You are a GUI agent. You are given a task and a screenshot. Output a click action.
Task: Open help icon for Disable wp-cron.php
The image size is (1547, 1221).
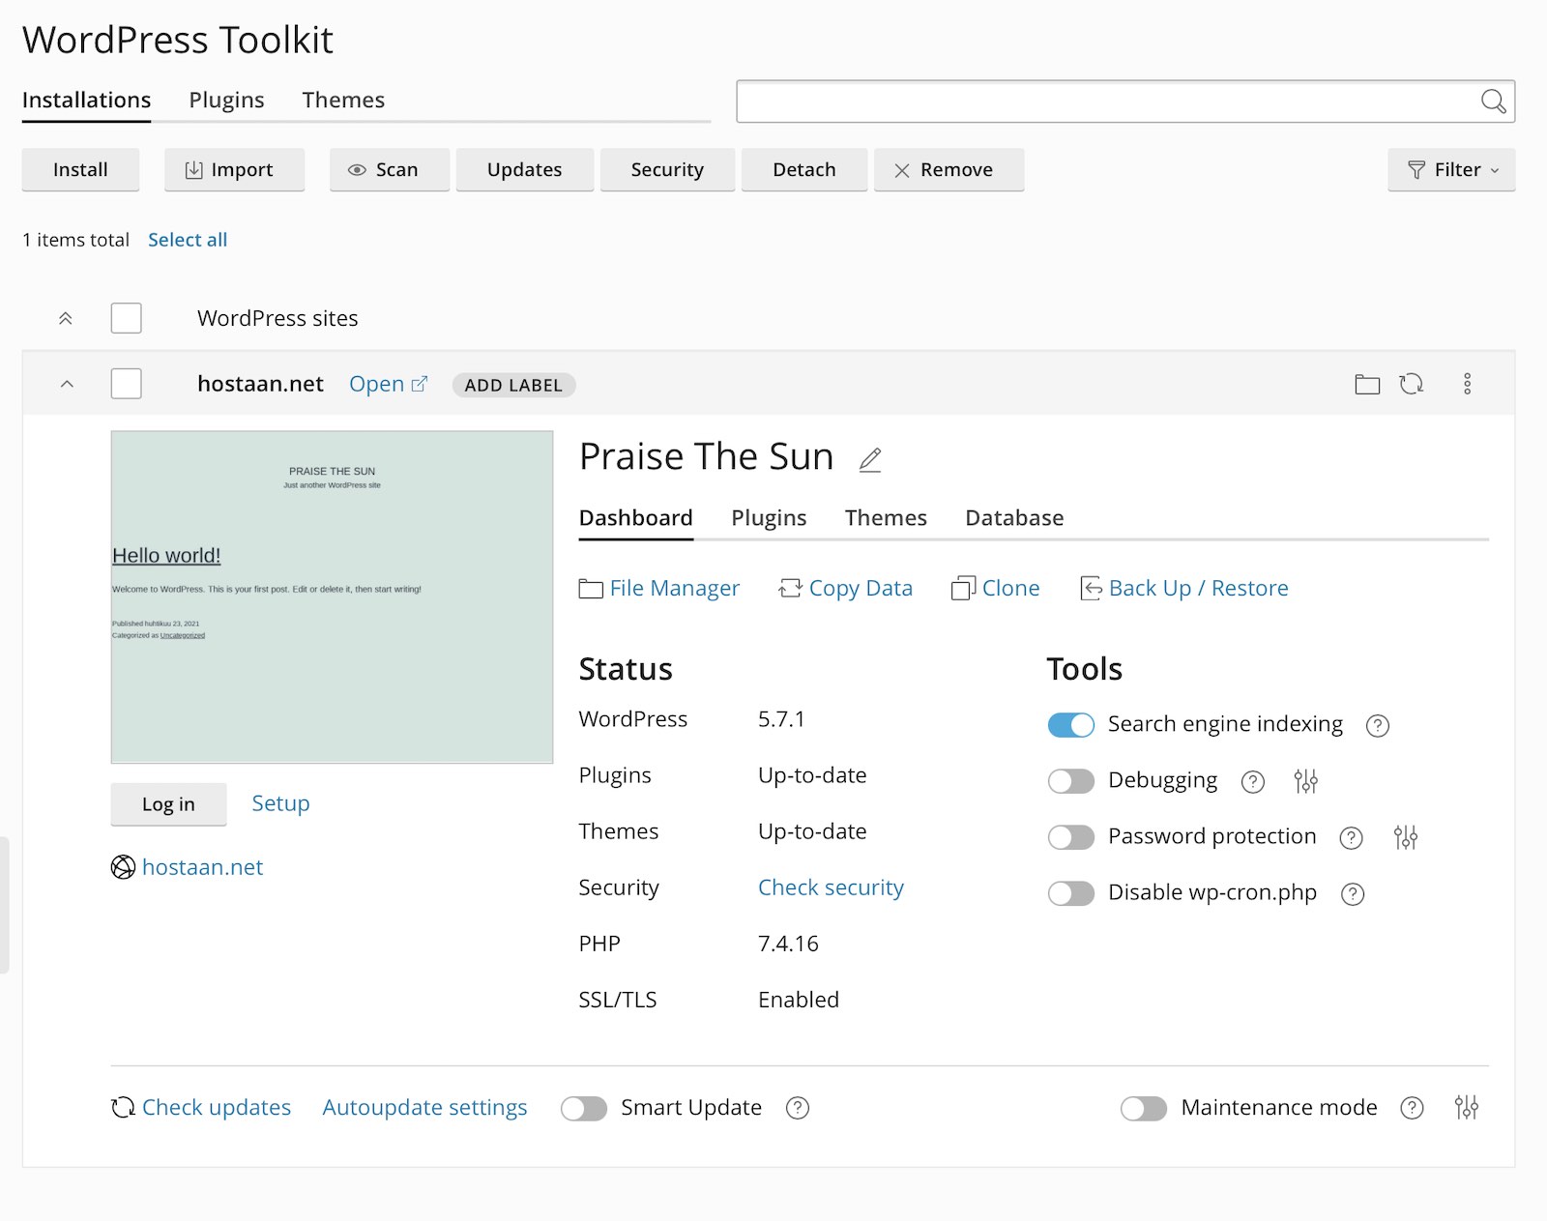tap(1353, 893)
